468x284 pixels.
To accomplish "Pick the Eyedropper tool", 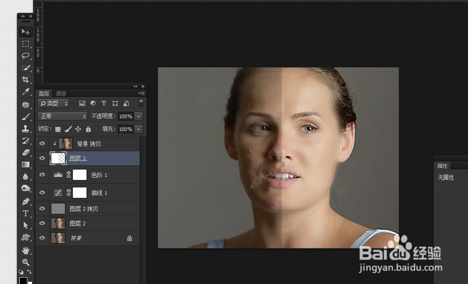I will click(x=25, y=92).
